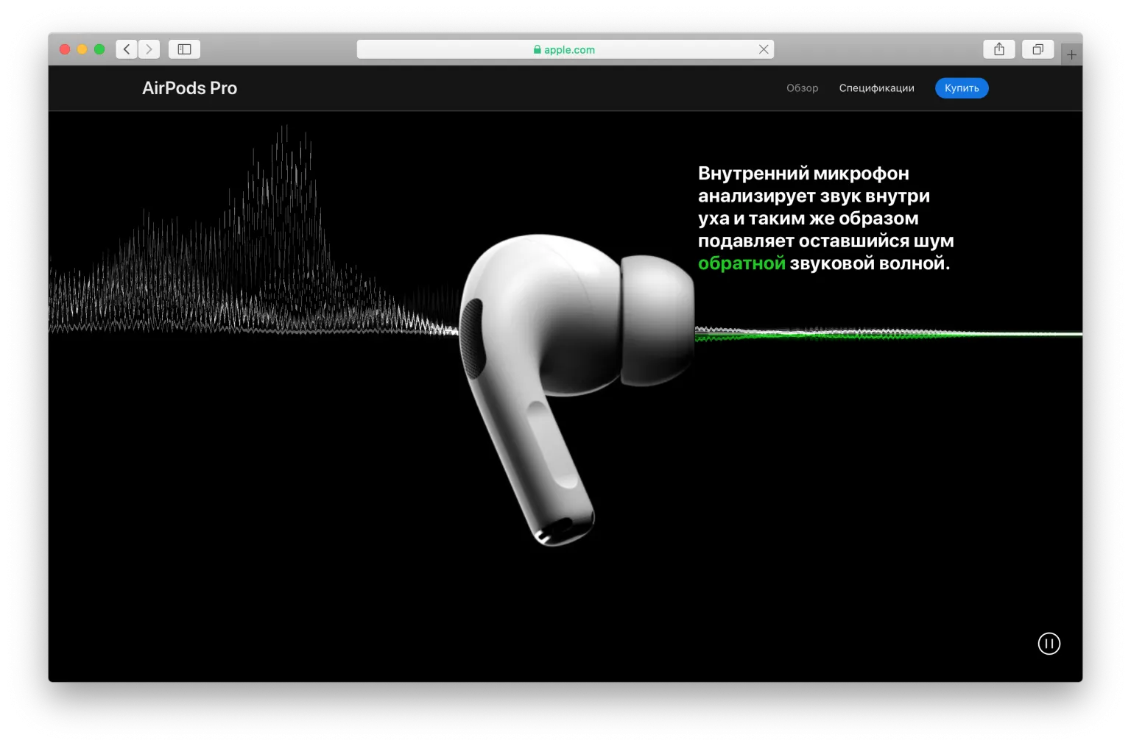
Task: Click the AirPods Pro page title
Action: 189,88
